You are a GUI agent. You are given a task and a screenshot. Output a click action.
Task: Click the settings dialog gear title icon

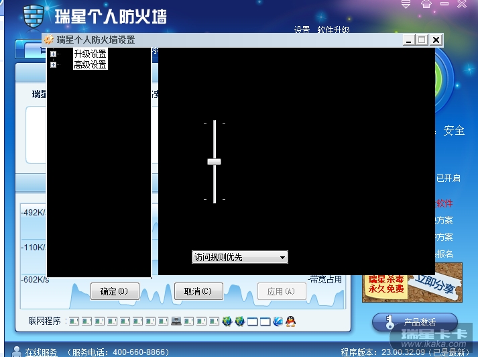pos(49,40)
